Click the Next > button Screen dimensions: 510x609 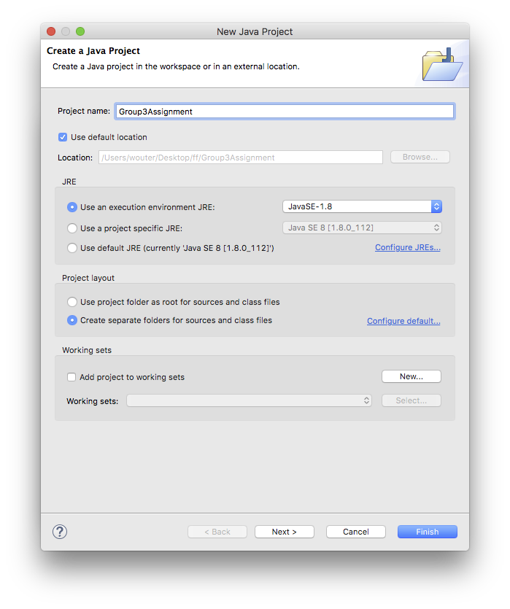coord(285,532)
